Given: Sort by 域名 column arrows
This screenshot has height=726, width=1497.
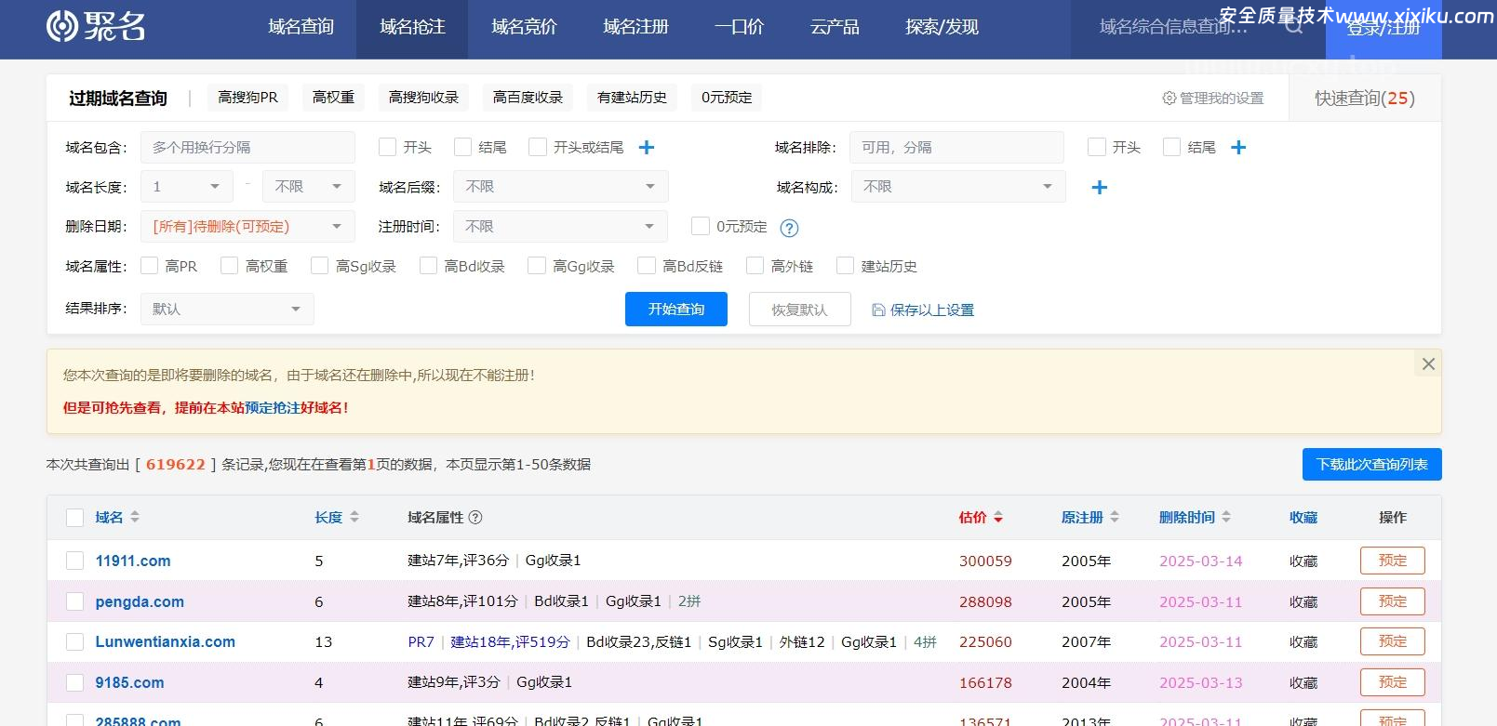Looking at the screenshot, I should tap(135, 518).
